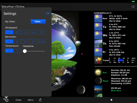Click the green ellipsis in Fr forecast

click(x=121, y=50)
